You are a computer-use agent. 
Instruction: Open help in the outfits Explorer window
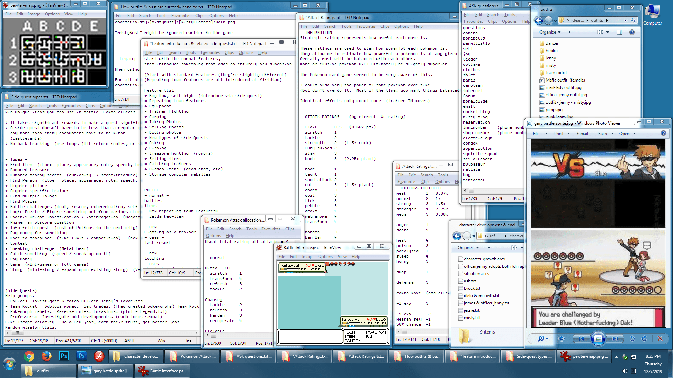632,32
